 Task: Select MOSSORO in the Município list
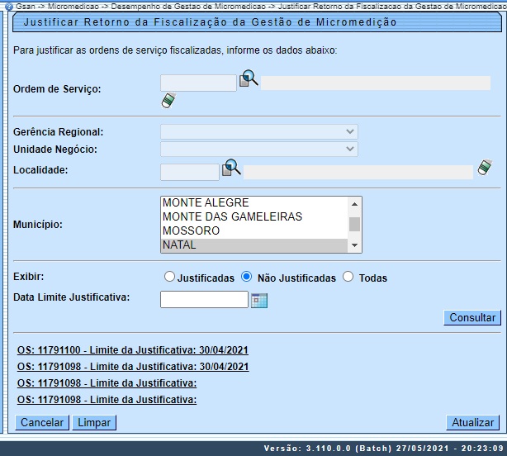pos(254,230)
